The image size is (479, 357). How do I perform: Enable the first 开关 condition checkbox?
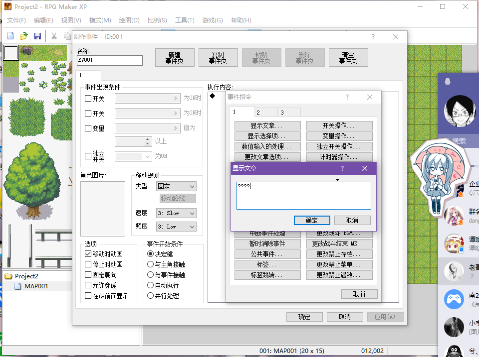(88, 98)
